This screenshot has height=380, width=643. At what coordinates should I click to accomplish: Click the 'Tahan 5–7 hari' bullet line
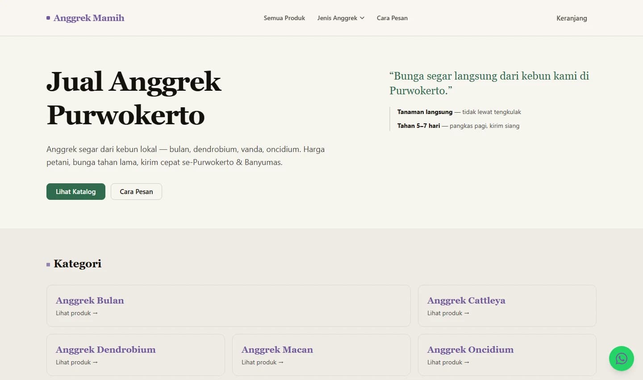(458, 126)
